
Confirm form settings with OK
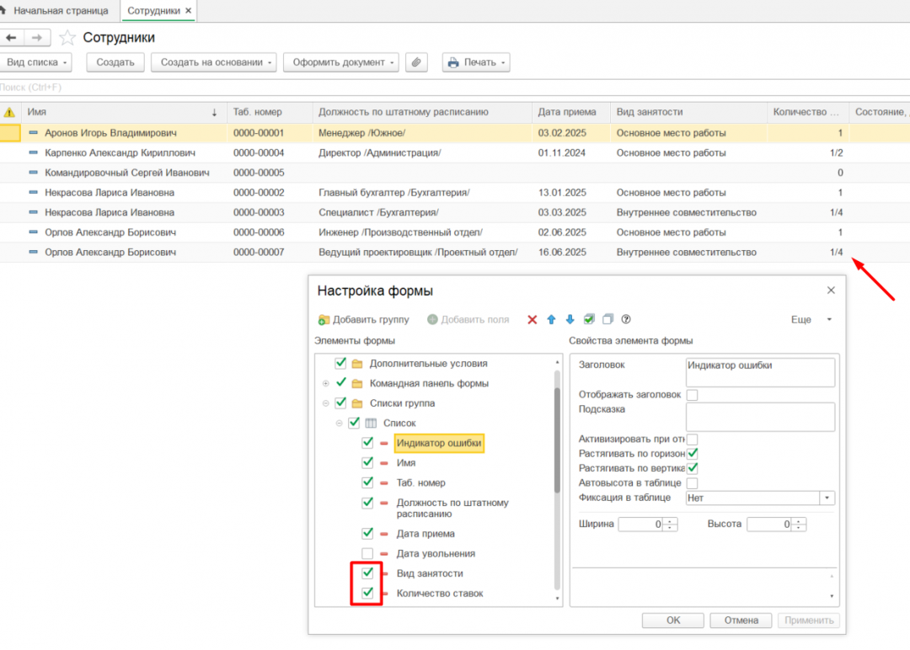click(672, 621)
